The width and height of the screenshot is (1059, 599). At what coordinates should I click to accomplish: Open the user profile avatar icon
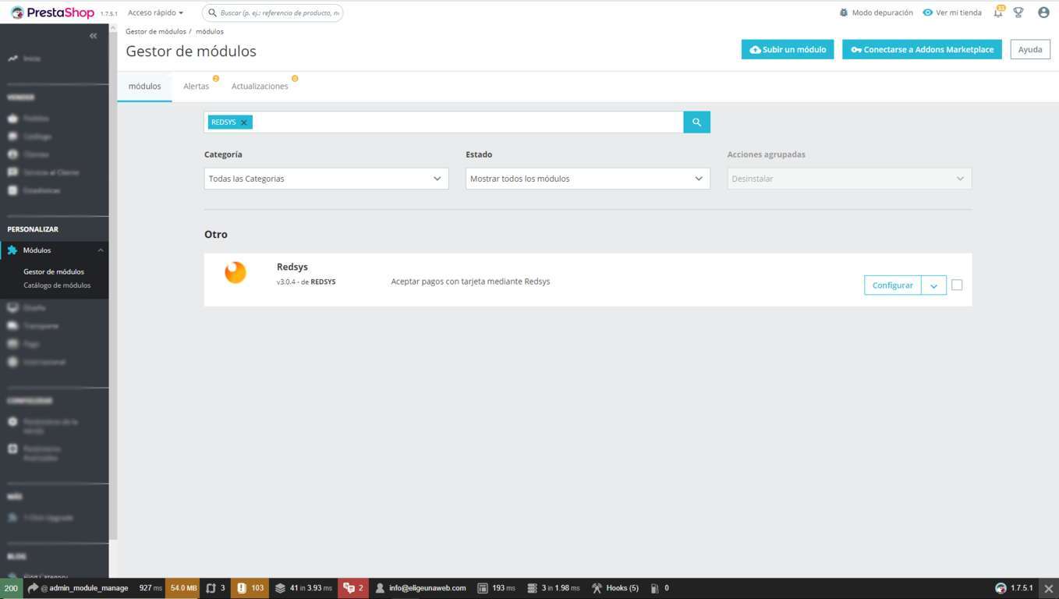1043,12
